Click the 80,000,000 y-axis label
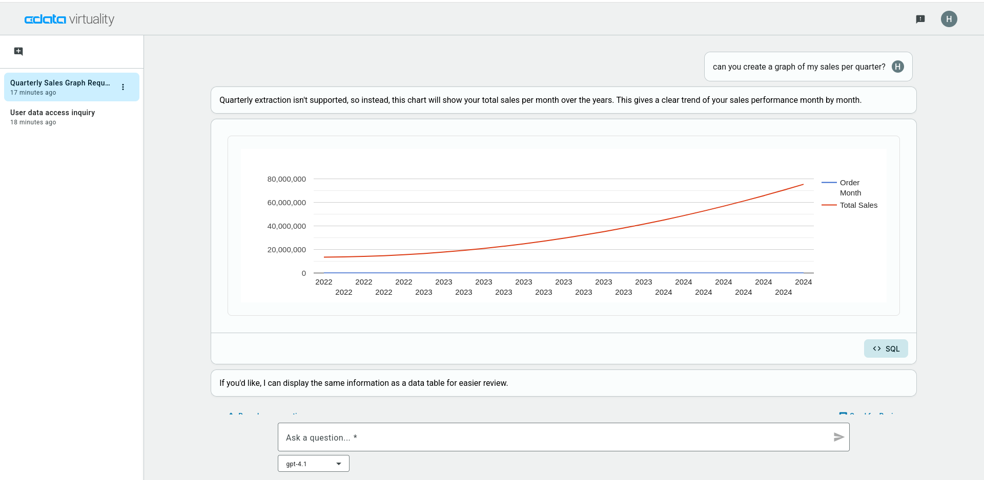Image resolution: width=984 pixels, height=480 pixels. click(x=286, y=179)
